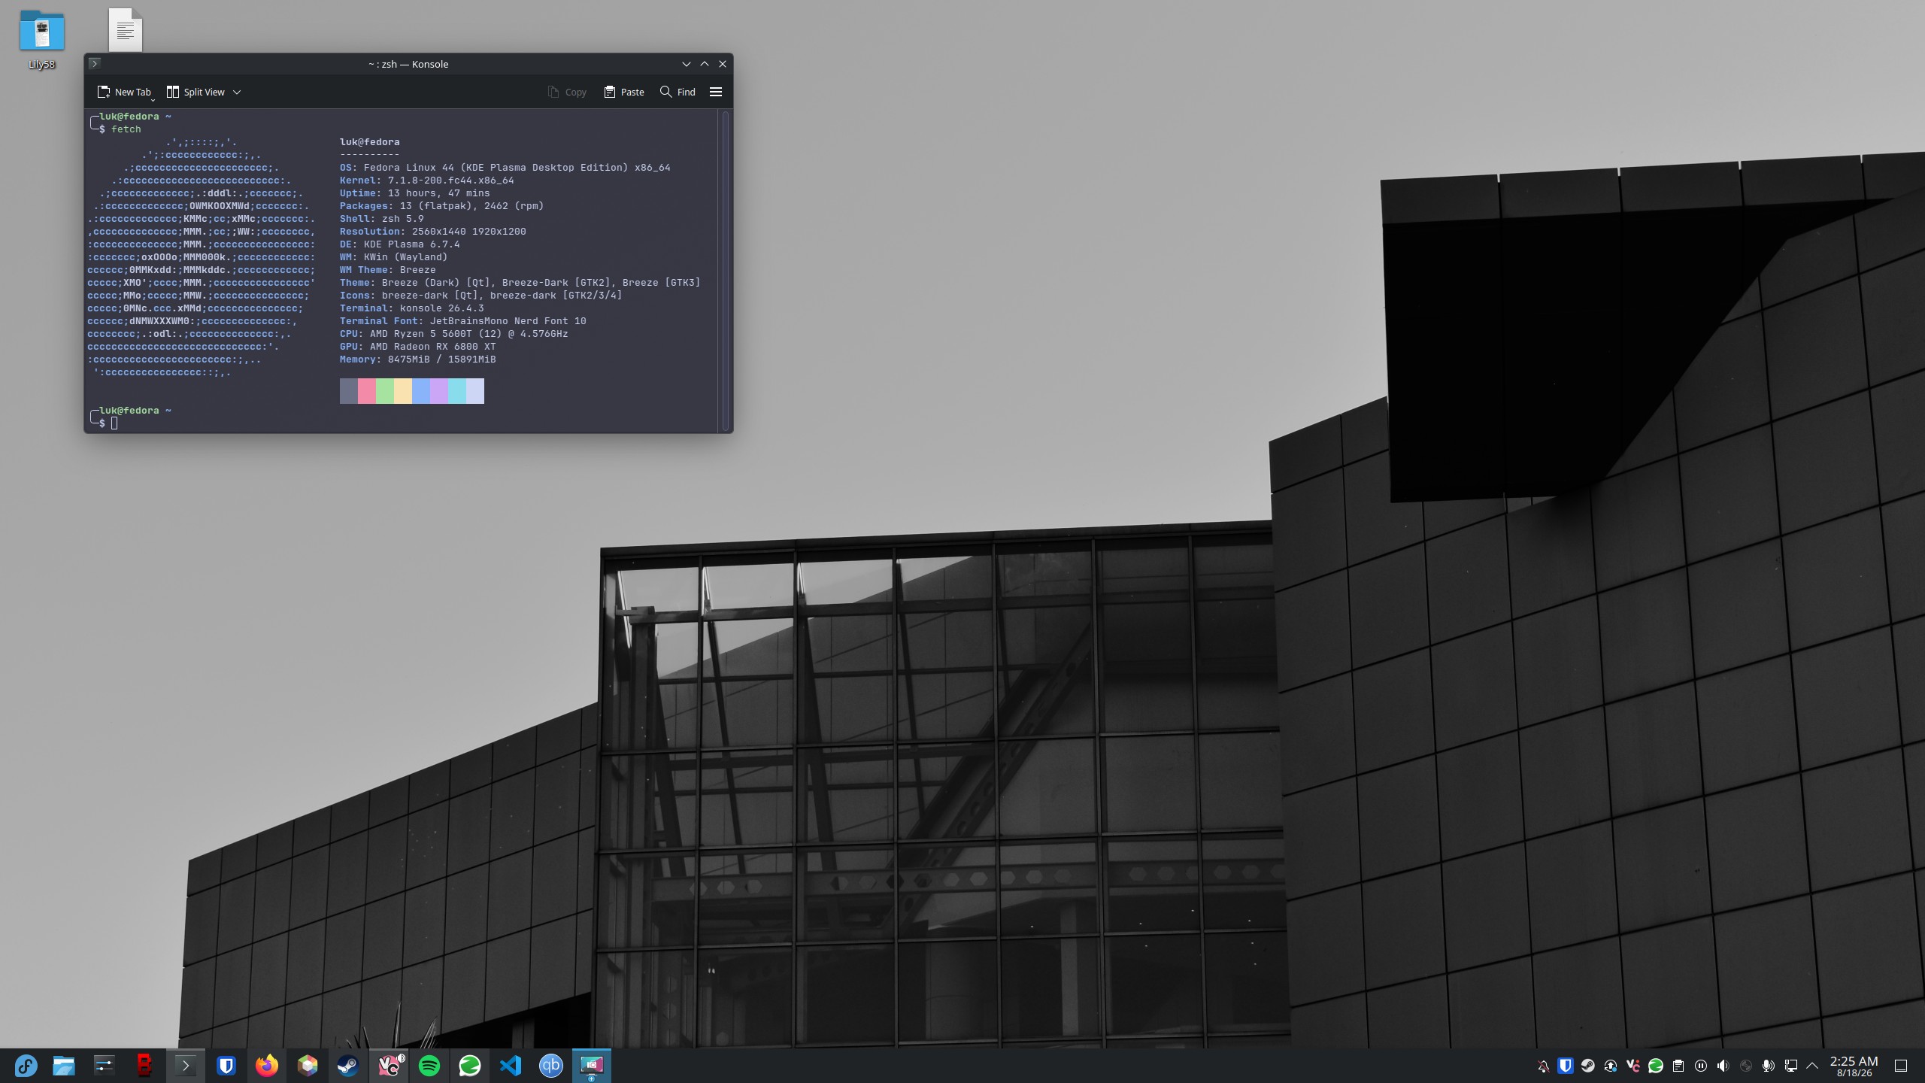This screenshot has height=1083, width=1925.
Task: Launch System Settings from the taskbar
Action: tap(104, 1066)
